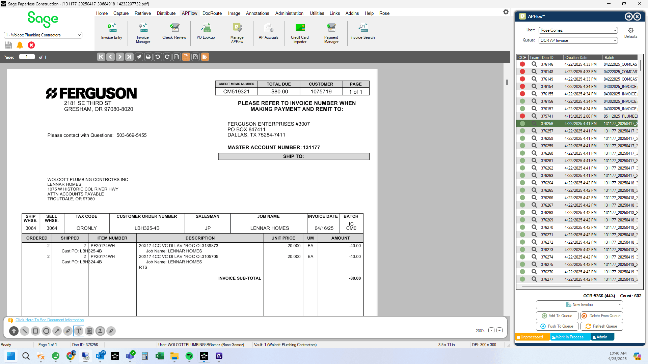Click the red X cancel icon near bell
648x364 pixels.
point(31,45)
